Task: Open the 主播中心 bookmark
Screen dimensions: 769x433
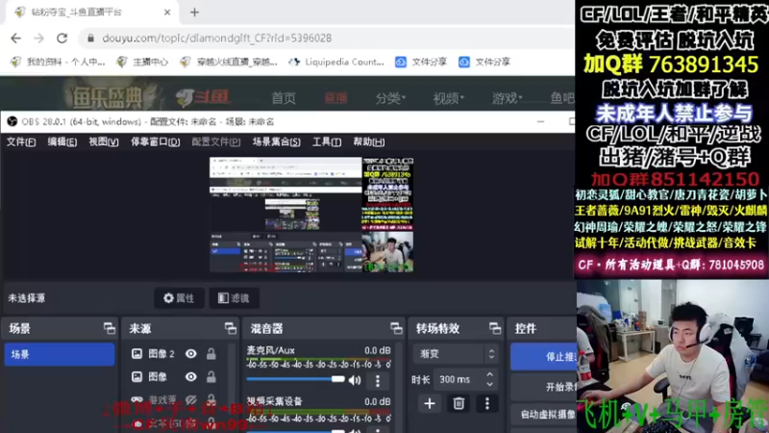Action: tap(142, 62)
